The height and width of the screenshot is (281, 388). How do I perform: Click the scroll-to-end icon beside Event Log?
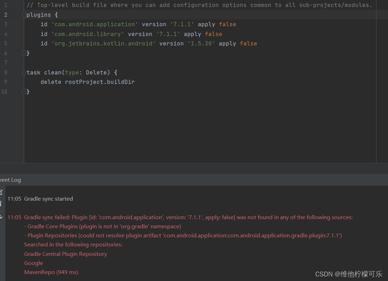1,217
